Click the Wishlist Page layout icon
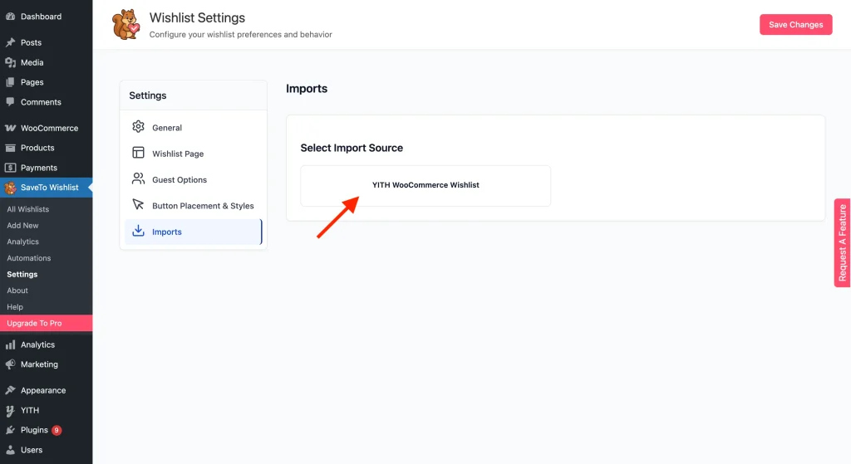Screen dimensions: 851x464 138,154
